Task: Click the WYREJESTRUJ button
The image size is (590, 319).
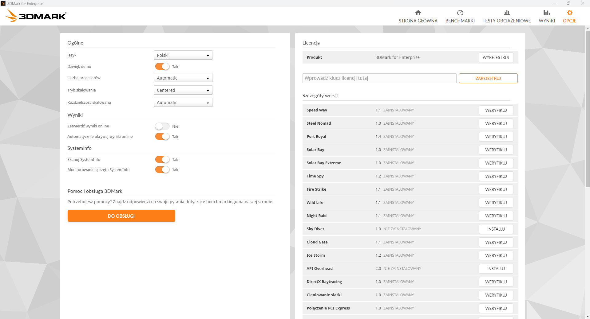Action: (x=496, y=57)
